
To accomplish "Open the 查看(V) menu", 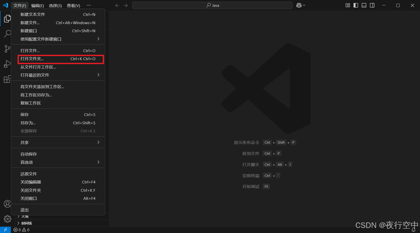I will point(73,6).
